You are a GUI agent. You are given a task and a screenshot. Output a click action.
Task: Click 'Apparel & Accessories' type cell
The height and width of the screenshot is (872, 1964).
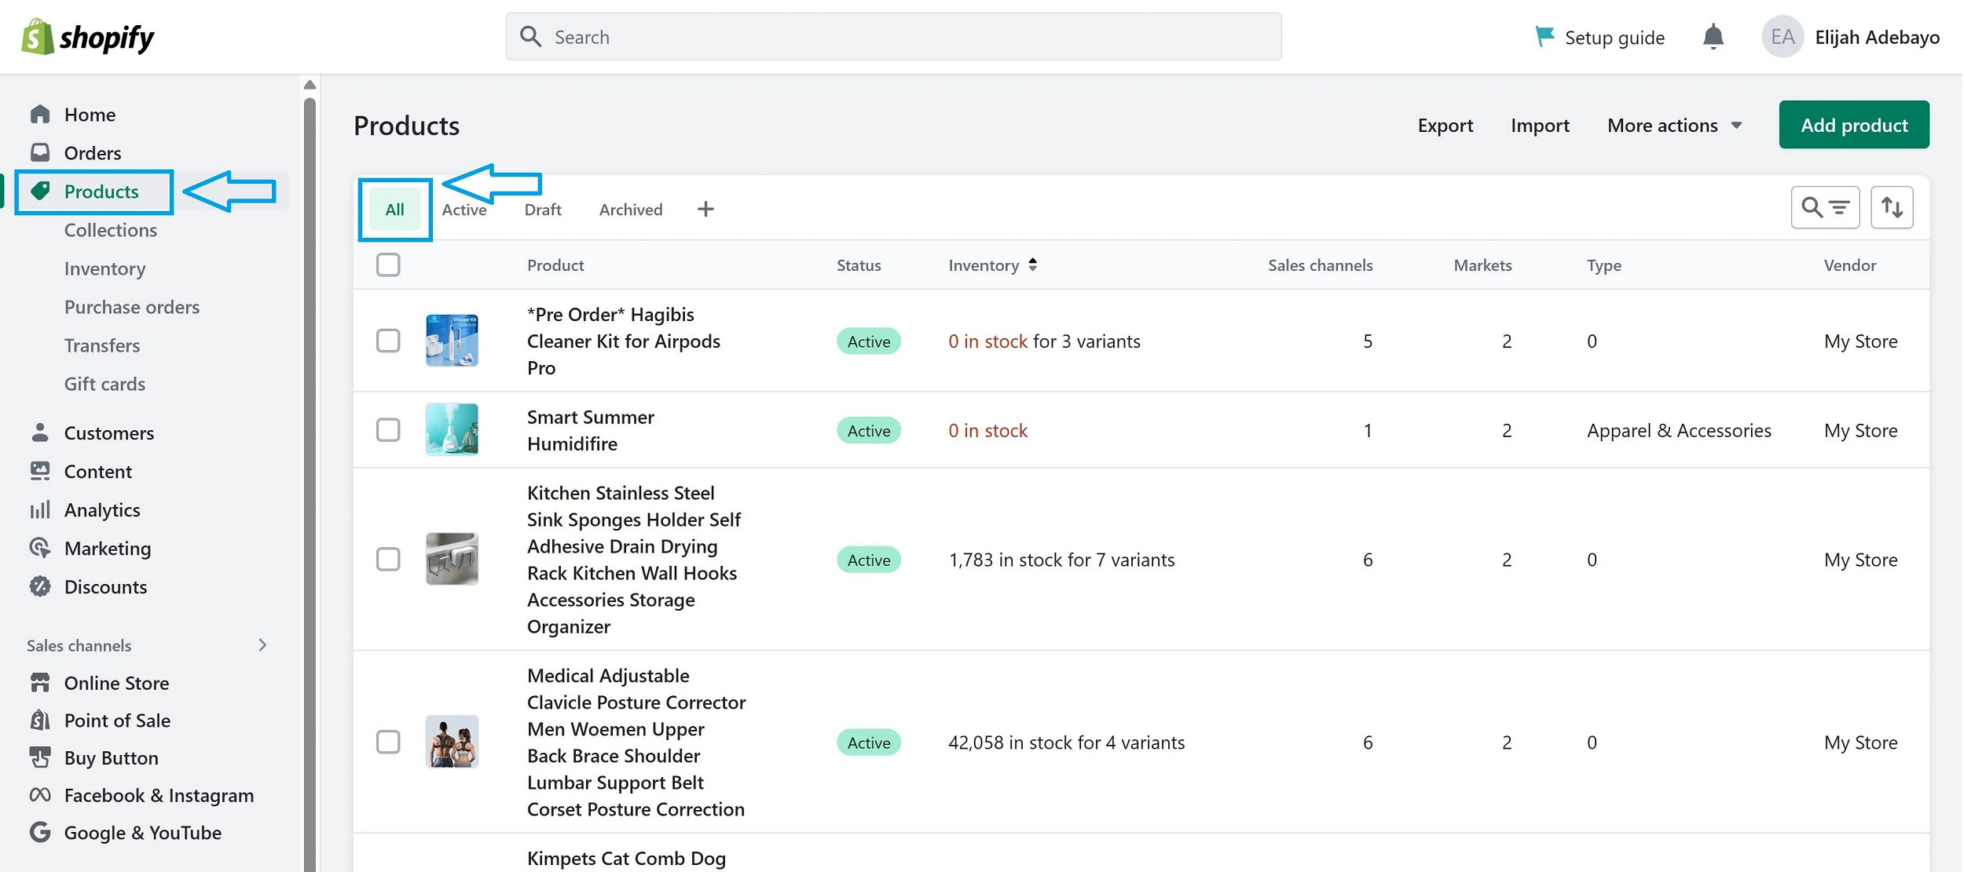(x=1679, y=430)
